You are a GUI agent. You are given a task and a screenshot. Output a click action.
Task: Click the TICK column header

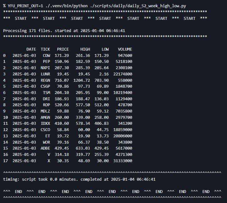coord(45,49)
